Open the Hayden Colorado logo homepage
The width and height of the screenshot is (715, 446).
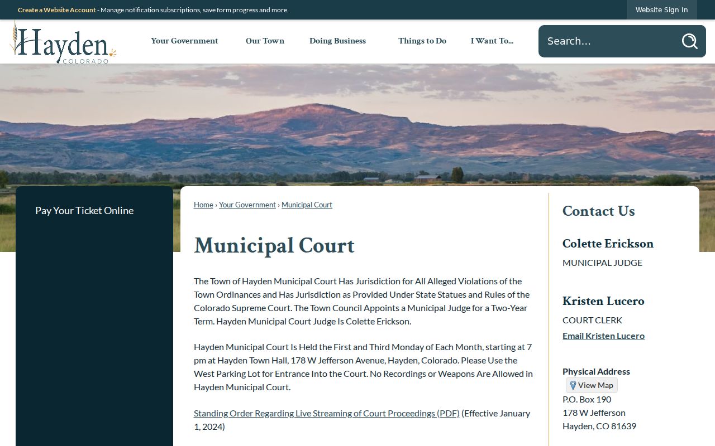point(63,42)
